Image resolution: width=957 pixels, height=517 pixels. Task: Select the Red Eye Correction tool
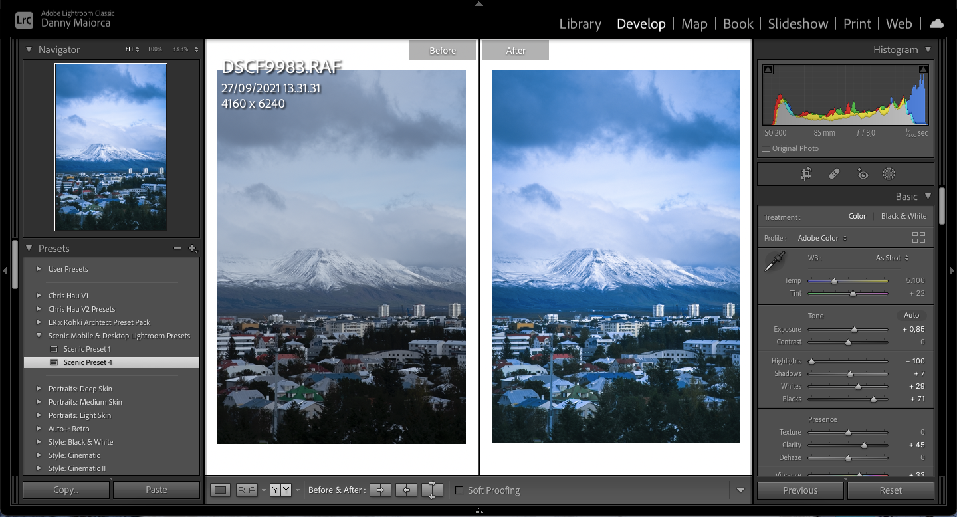tap(863, 174)
